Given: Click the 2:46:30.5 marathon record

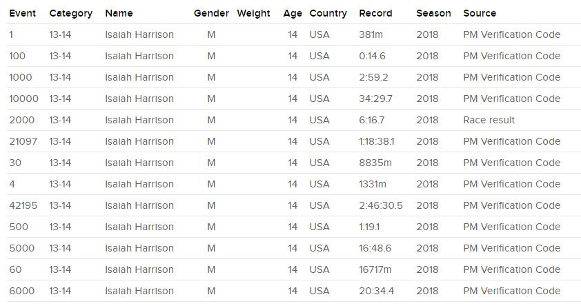Looking at the screenshot, I should pos(380,205).
